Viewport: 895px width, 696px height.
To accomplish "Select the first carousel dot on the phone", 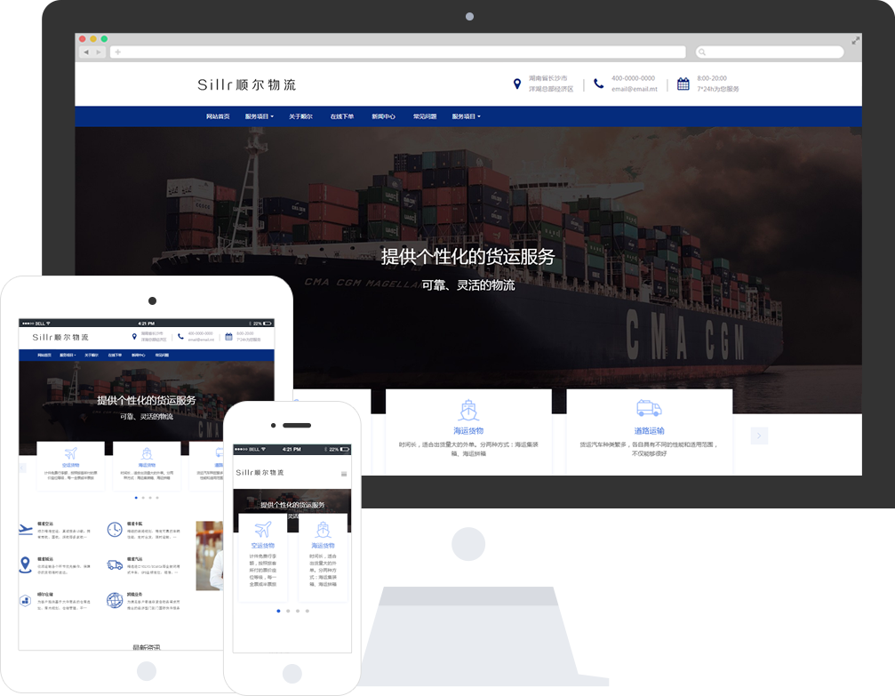I will click(278, 611).
